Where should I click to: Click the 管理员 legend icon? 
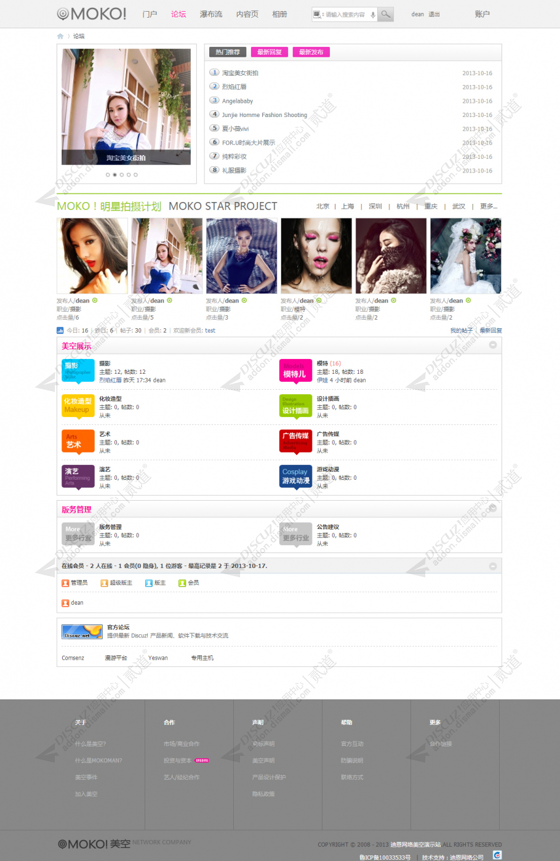point(65,583)
